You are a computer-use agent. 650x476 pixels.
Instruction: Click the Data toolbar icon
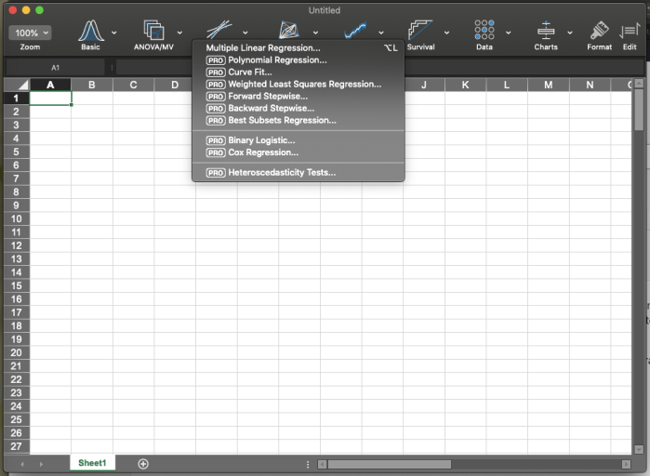click(x=484, y=32)
